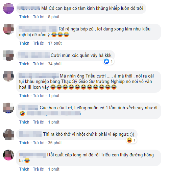Like the comment posted 8 phút ago

(24, 17)
